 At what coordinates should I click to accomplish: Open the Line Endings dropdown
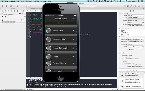[x=136, y=41]
